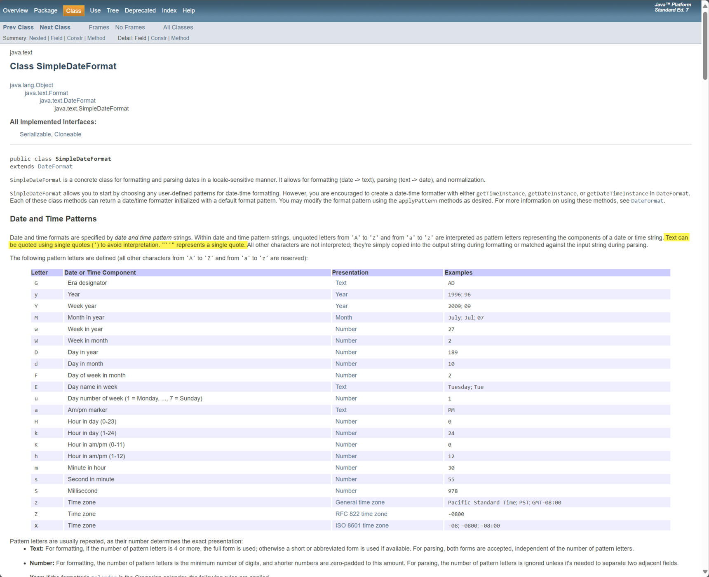Go to the Package tab
Viewport: 709px width, 577px height.
click(45, 11)
